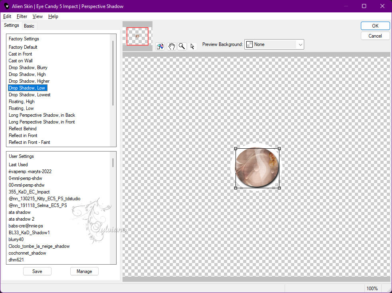Switch to the Basic tab
The image size is (392, 293).
(x=29, y=26)
